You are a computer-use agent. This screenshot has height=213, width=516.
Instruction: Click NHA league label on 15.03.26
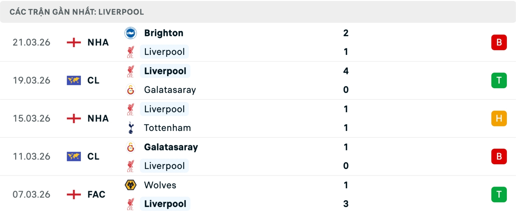98,118
